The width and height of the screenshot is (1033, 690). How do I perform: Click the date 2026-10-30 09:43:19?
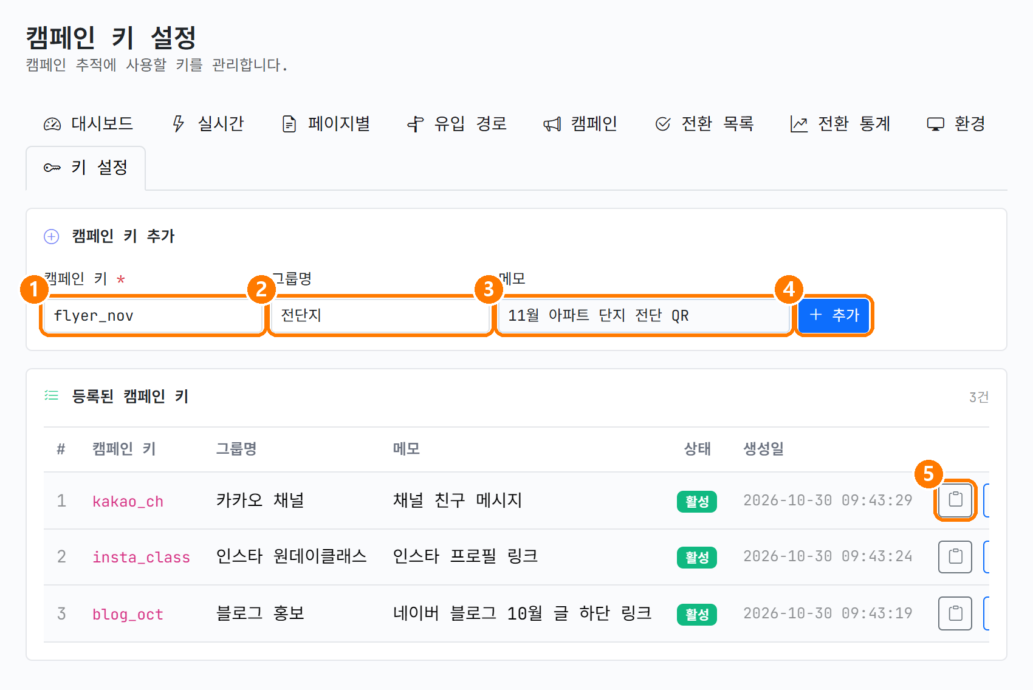828,613
